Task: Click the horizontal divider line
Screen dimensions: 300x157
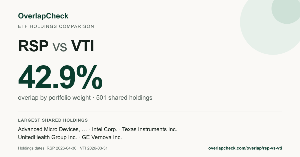Action: [150, 111]
